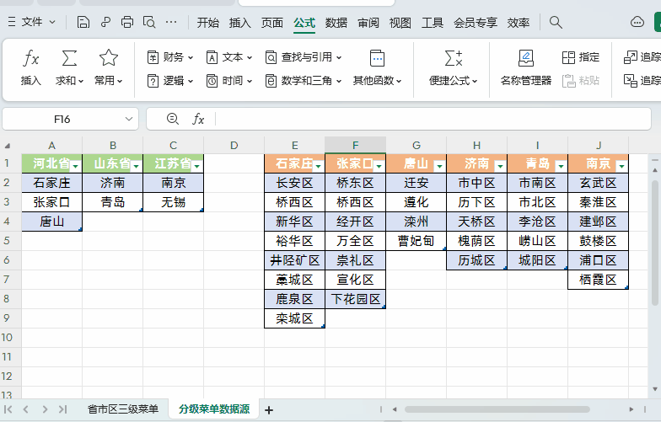Go to the next sheet arrow
661x422 pixels.
[x=45, y=409]
